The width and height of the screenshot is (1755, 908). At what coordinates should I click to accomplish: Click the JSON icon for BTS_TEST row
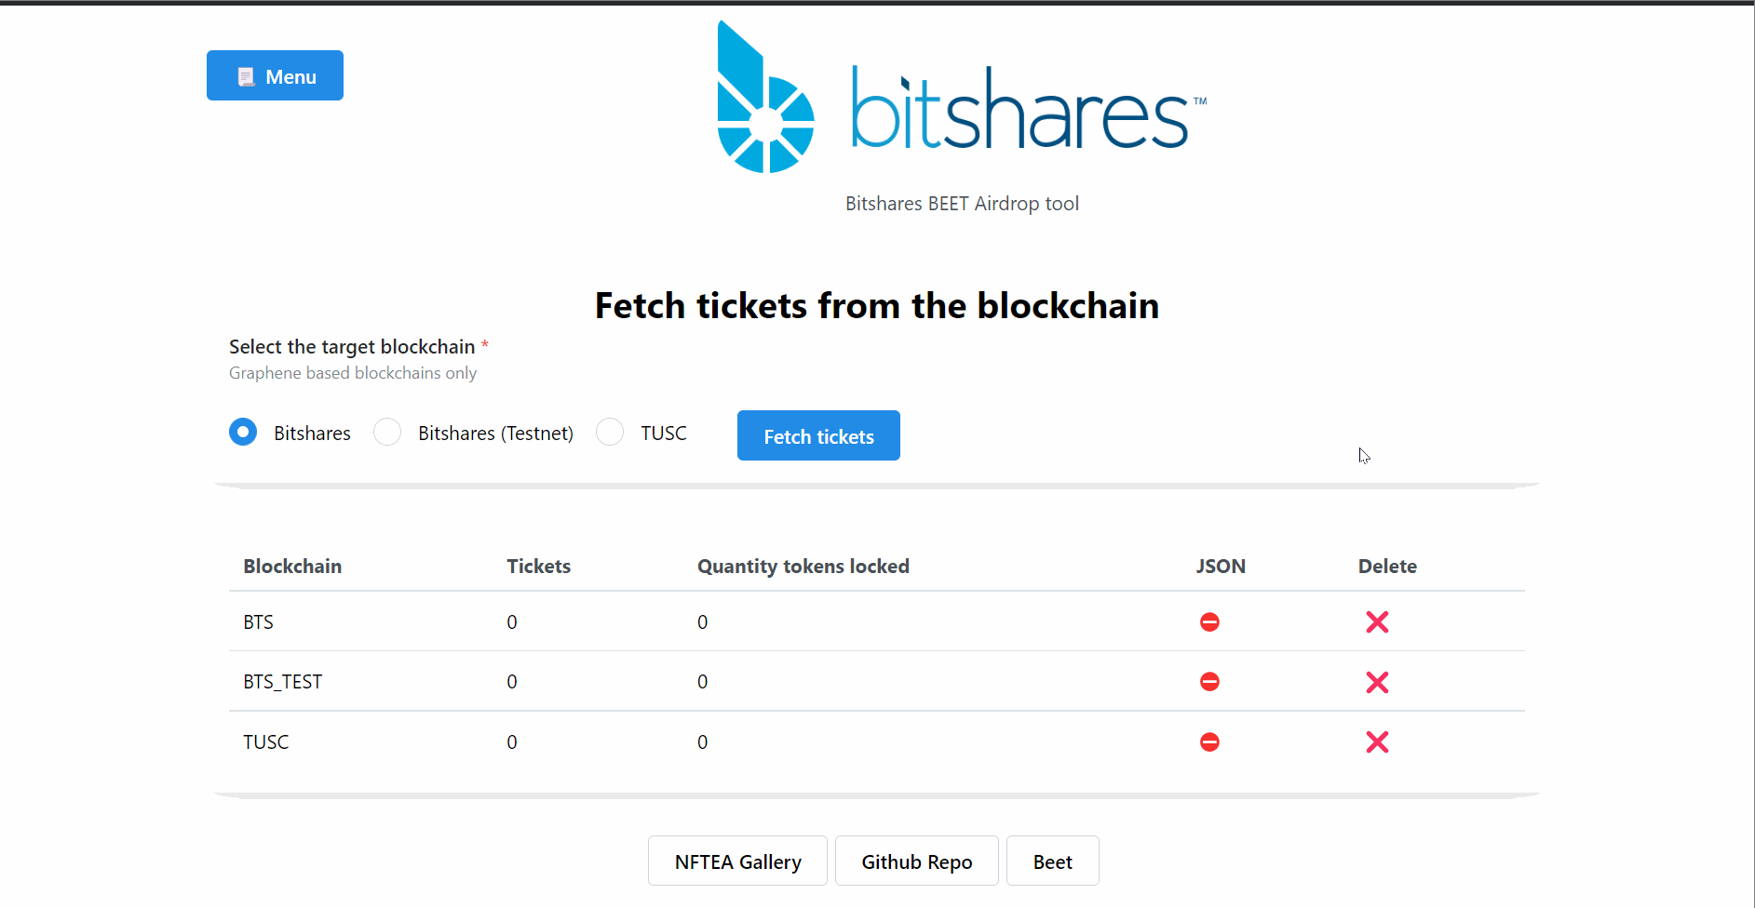pos(1209,682)
